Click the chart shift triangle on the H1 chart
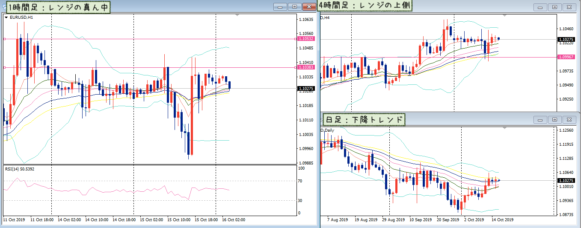The width and height of the screenshot is (581, 228). [x=237, y=15]
